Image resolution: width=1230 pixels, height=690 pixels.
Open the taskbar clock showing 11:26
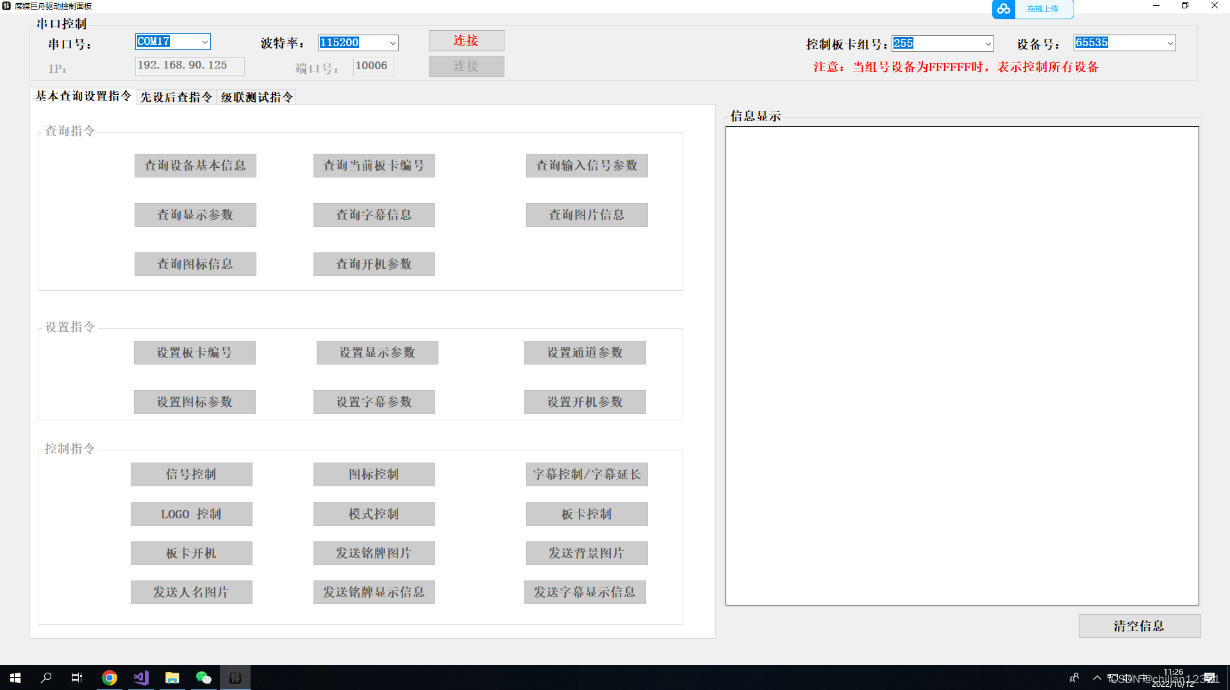[x=1173, y=678]
